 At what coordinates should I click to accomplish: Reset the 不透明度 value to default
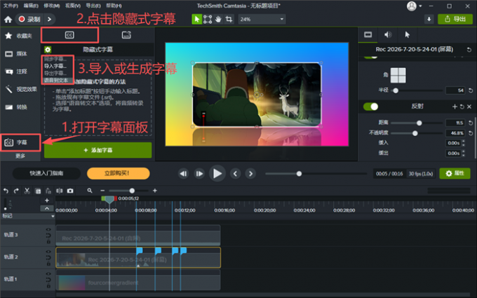471,133
